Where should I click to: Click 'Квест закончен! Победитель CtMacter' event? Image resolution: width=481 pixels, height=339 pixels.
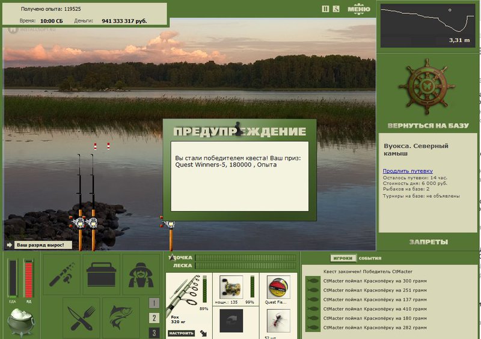point(367,272)
